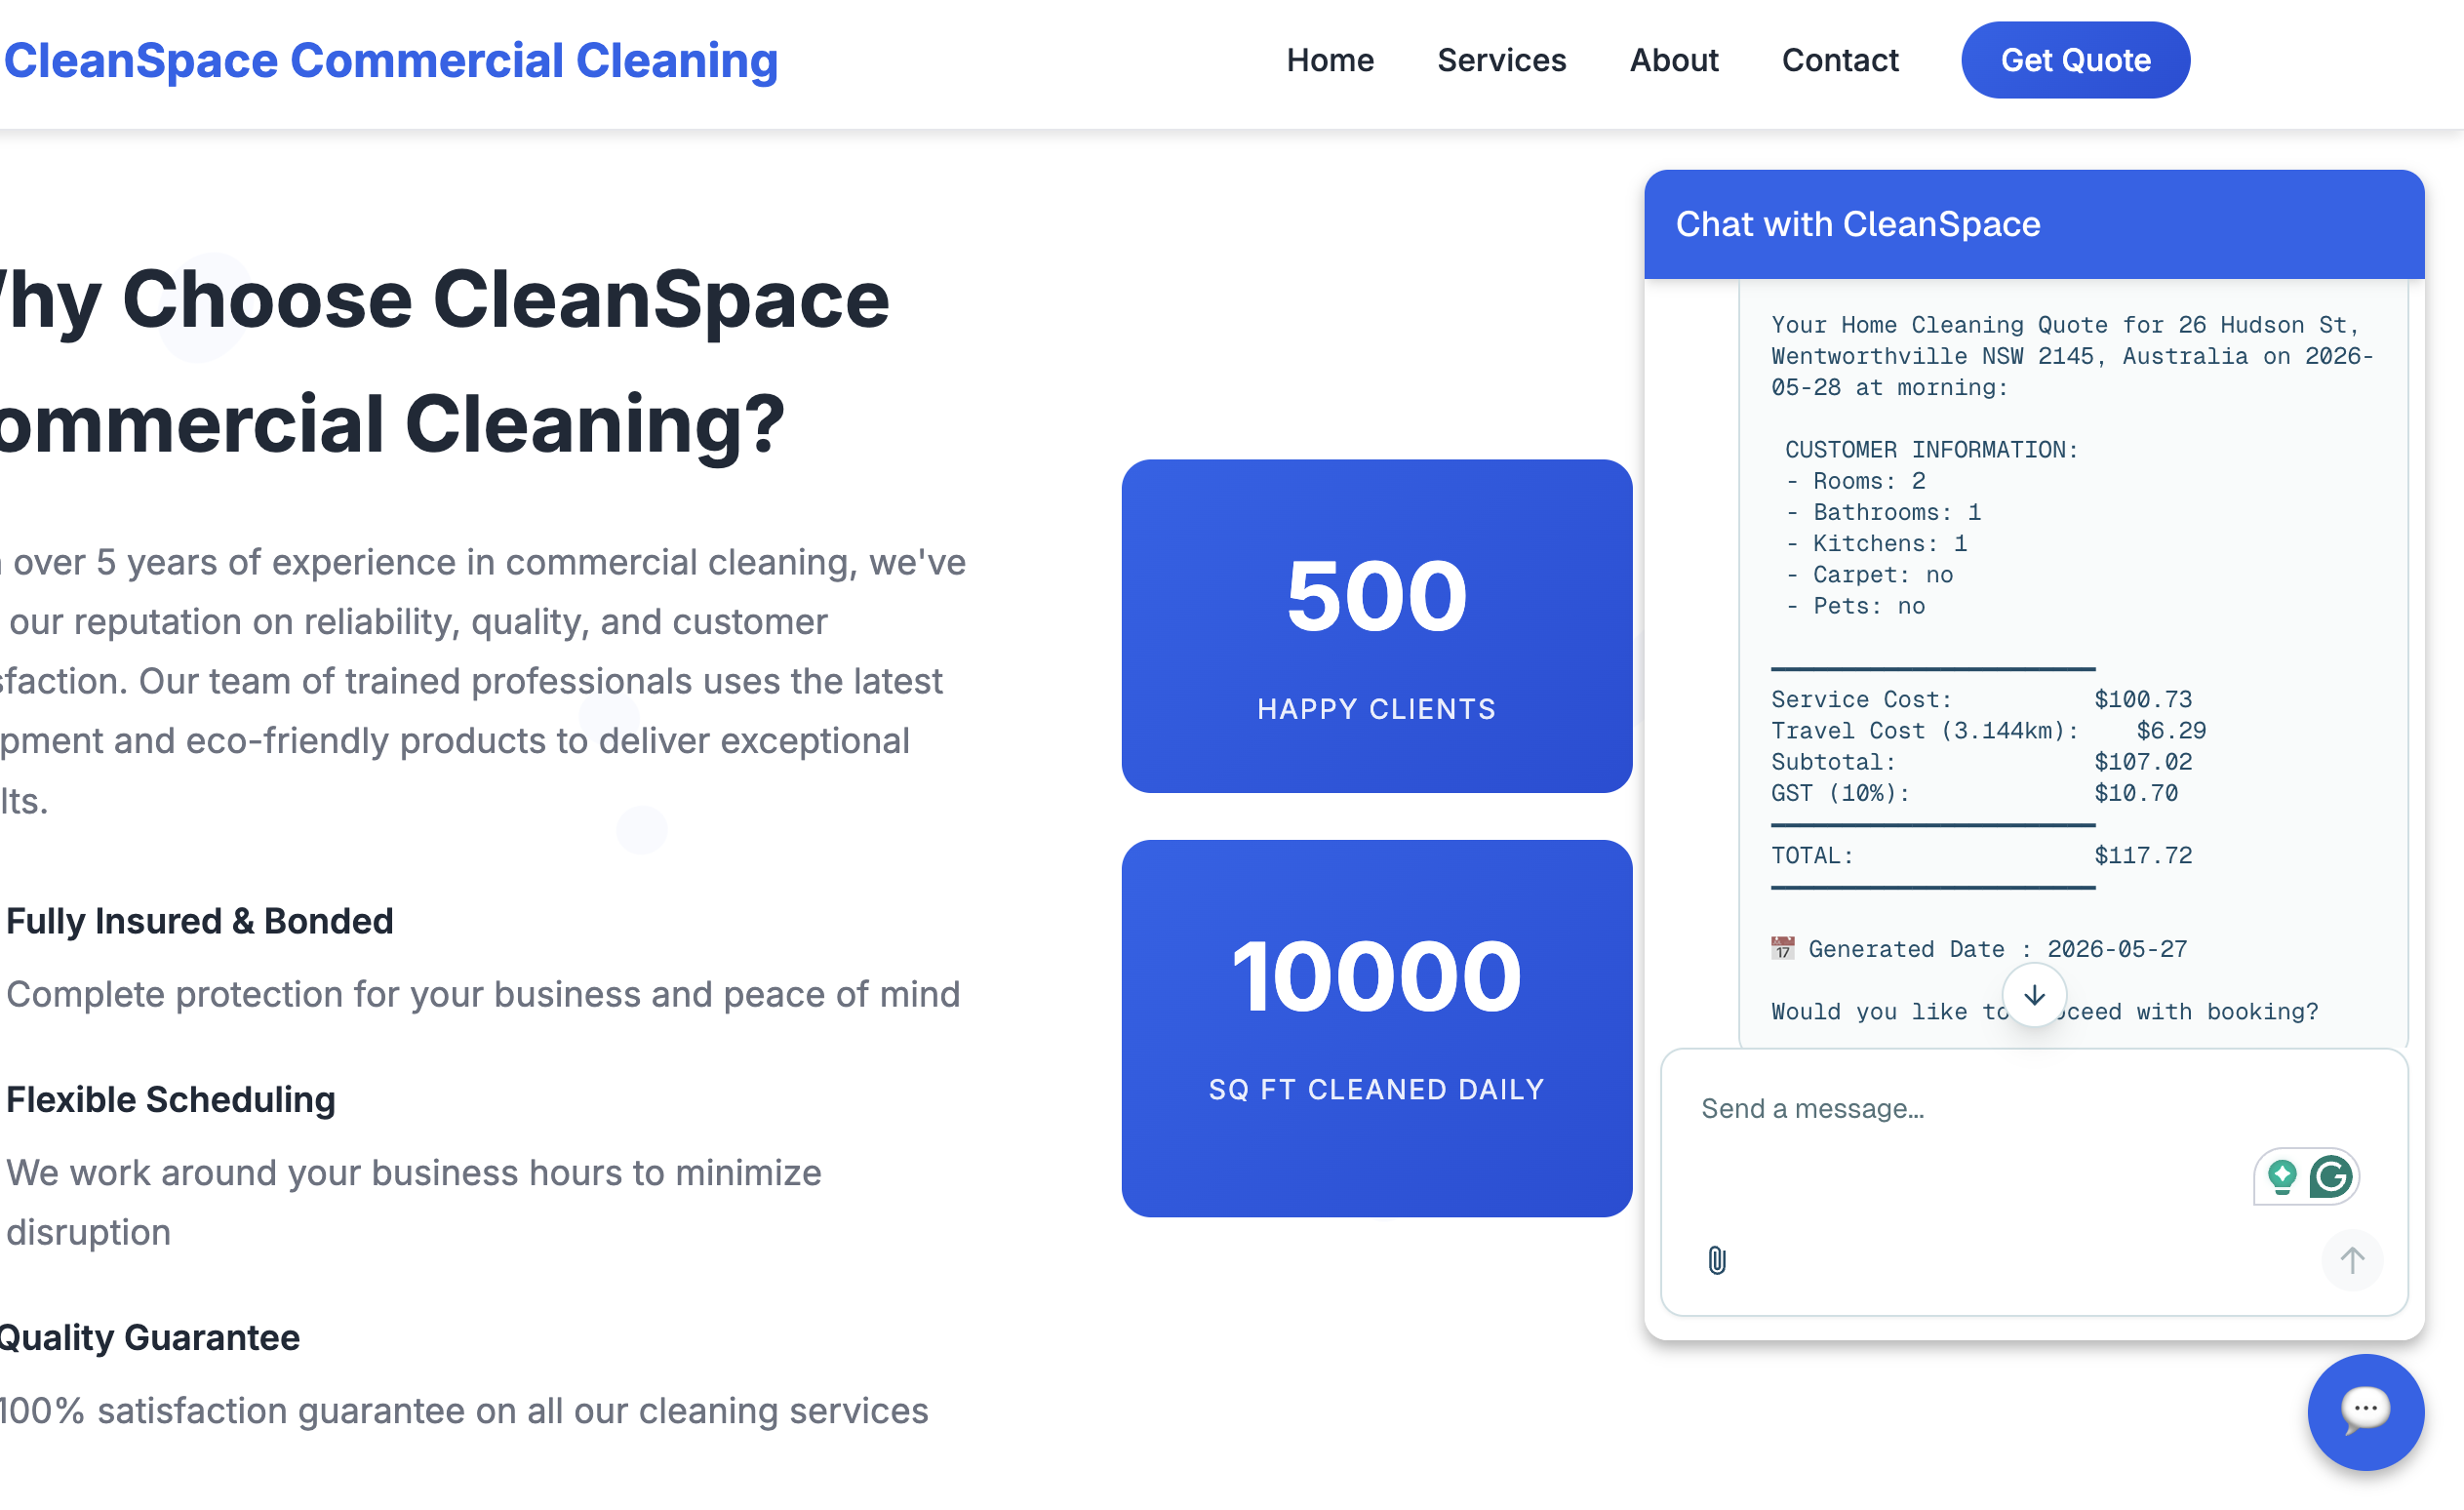Click the Bathrooms: 1 line
This screenshot has width=2464, height=1510.
click(x=1884, y=512)
